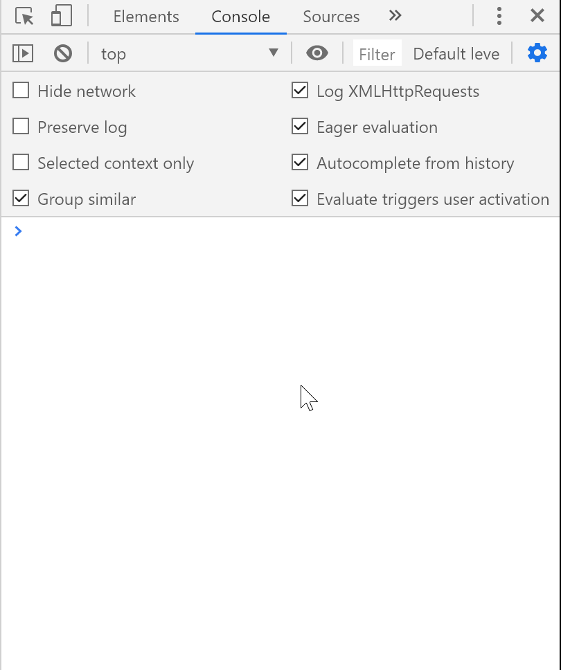The image size is (561, 670).
Task: Click the Filter input field
Action: point(377,54)
